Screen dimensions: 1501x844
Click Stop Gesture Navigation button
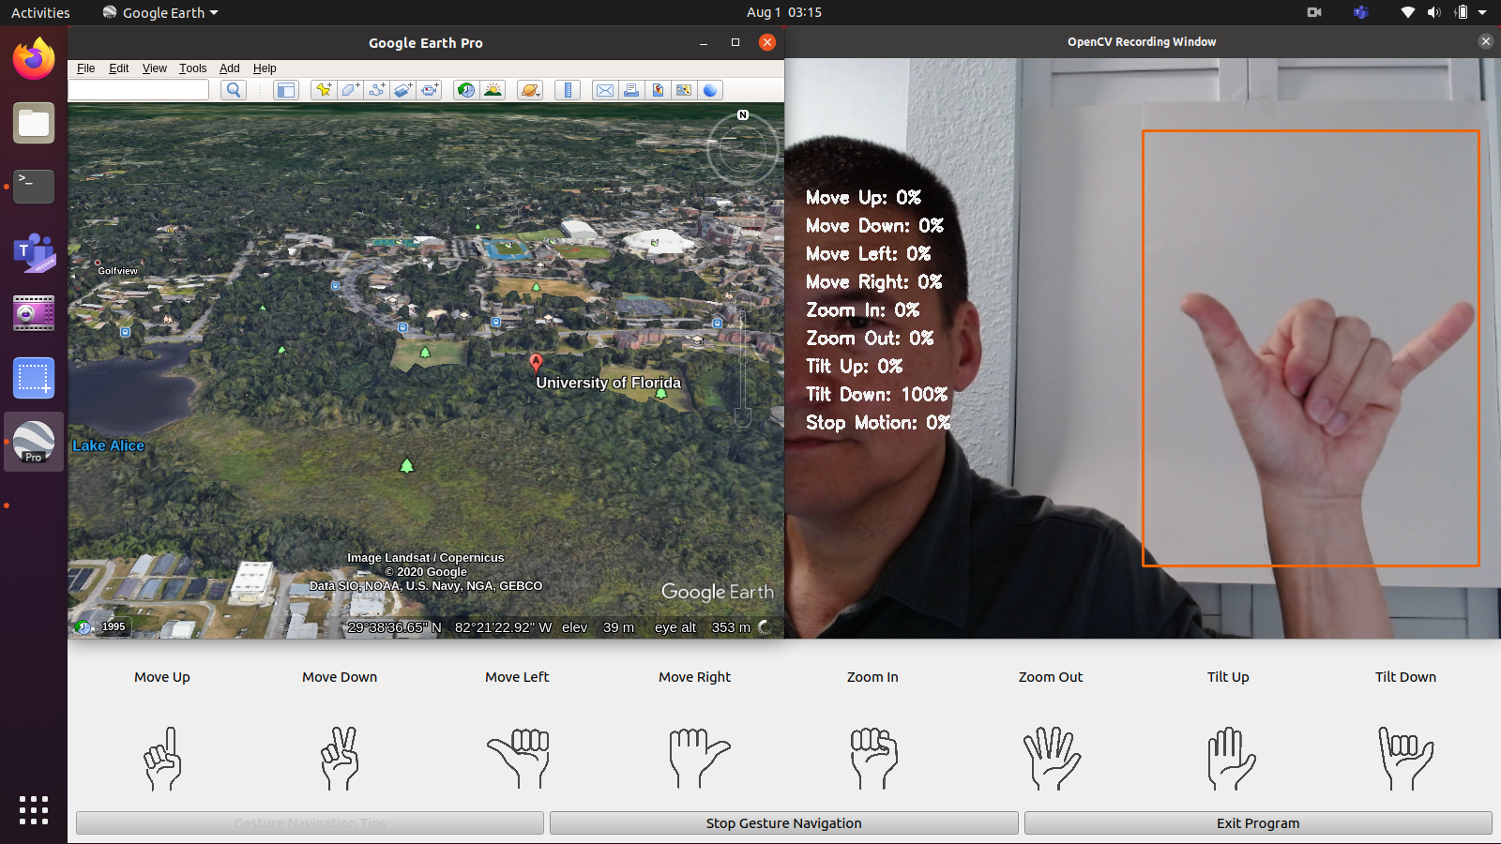784,823
